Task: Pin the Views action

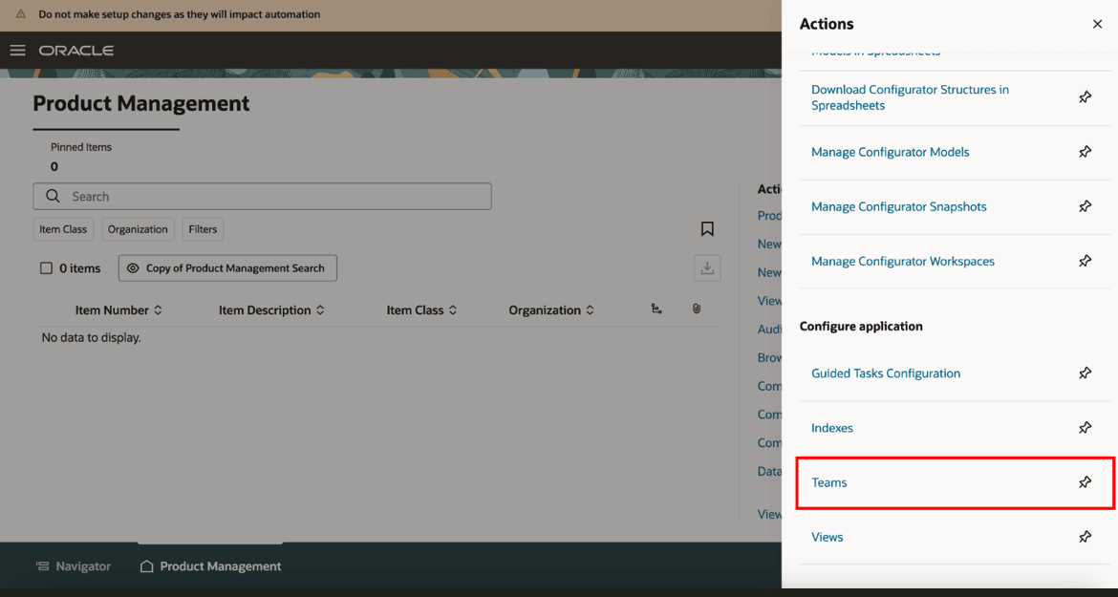Action: click(x=1086, y=537)
